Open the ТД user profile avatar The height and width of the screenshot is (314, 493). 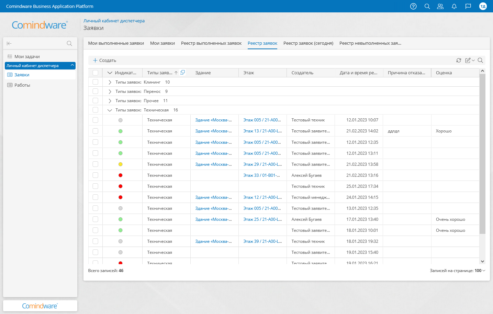pyautogui.click(x=483, y=6)
